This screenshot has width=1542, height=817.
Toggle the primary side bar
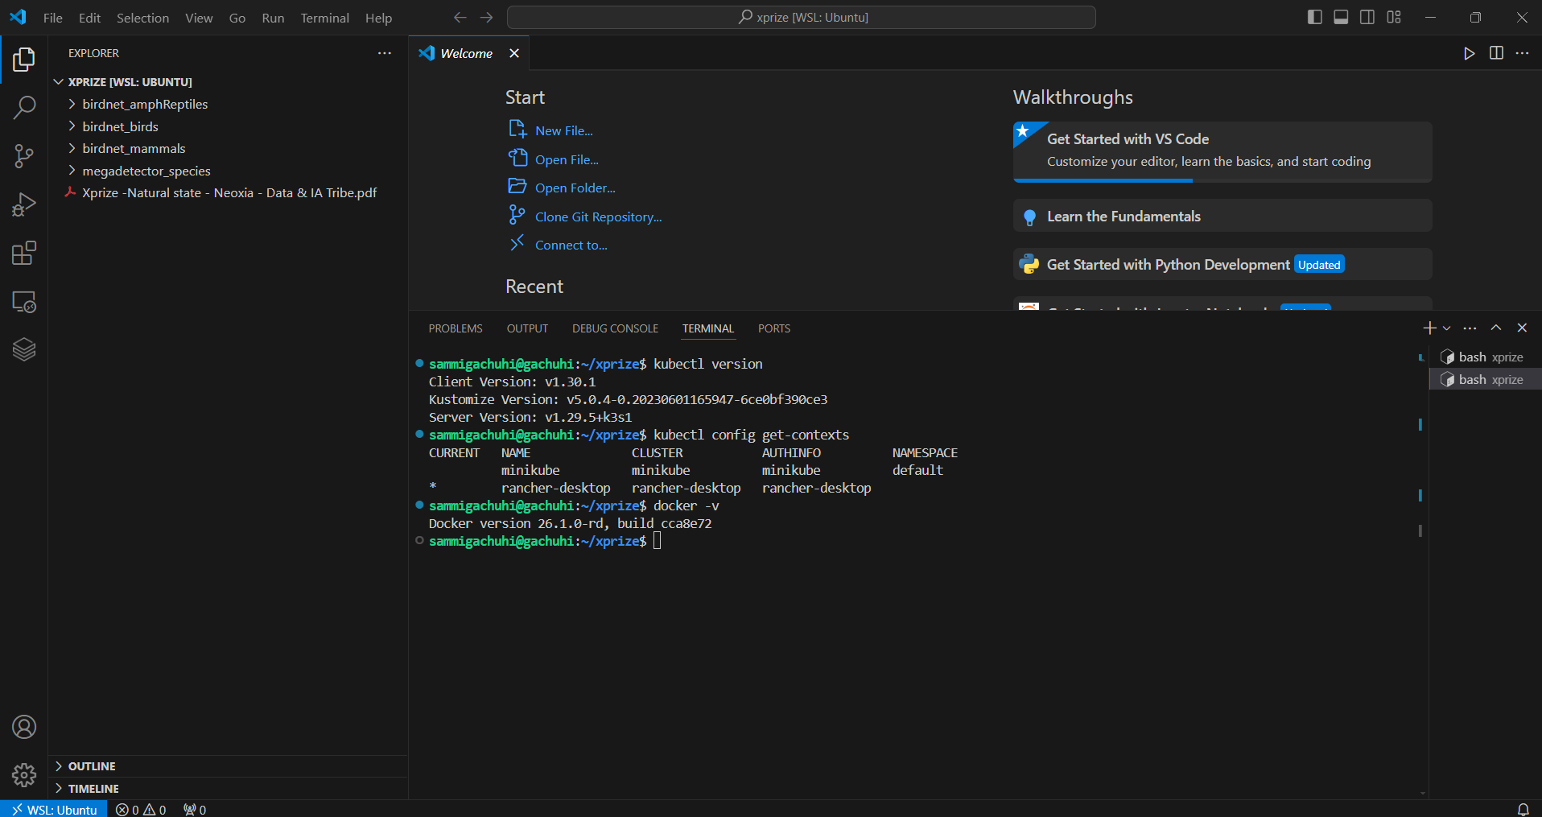point(1315,17)
